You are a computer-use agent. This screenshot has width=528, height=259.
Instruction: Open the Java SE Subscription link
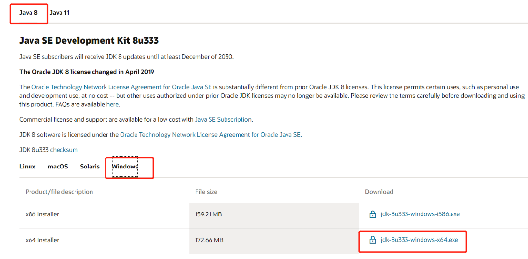(223, 119)
